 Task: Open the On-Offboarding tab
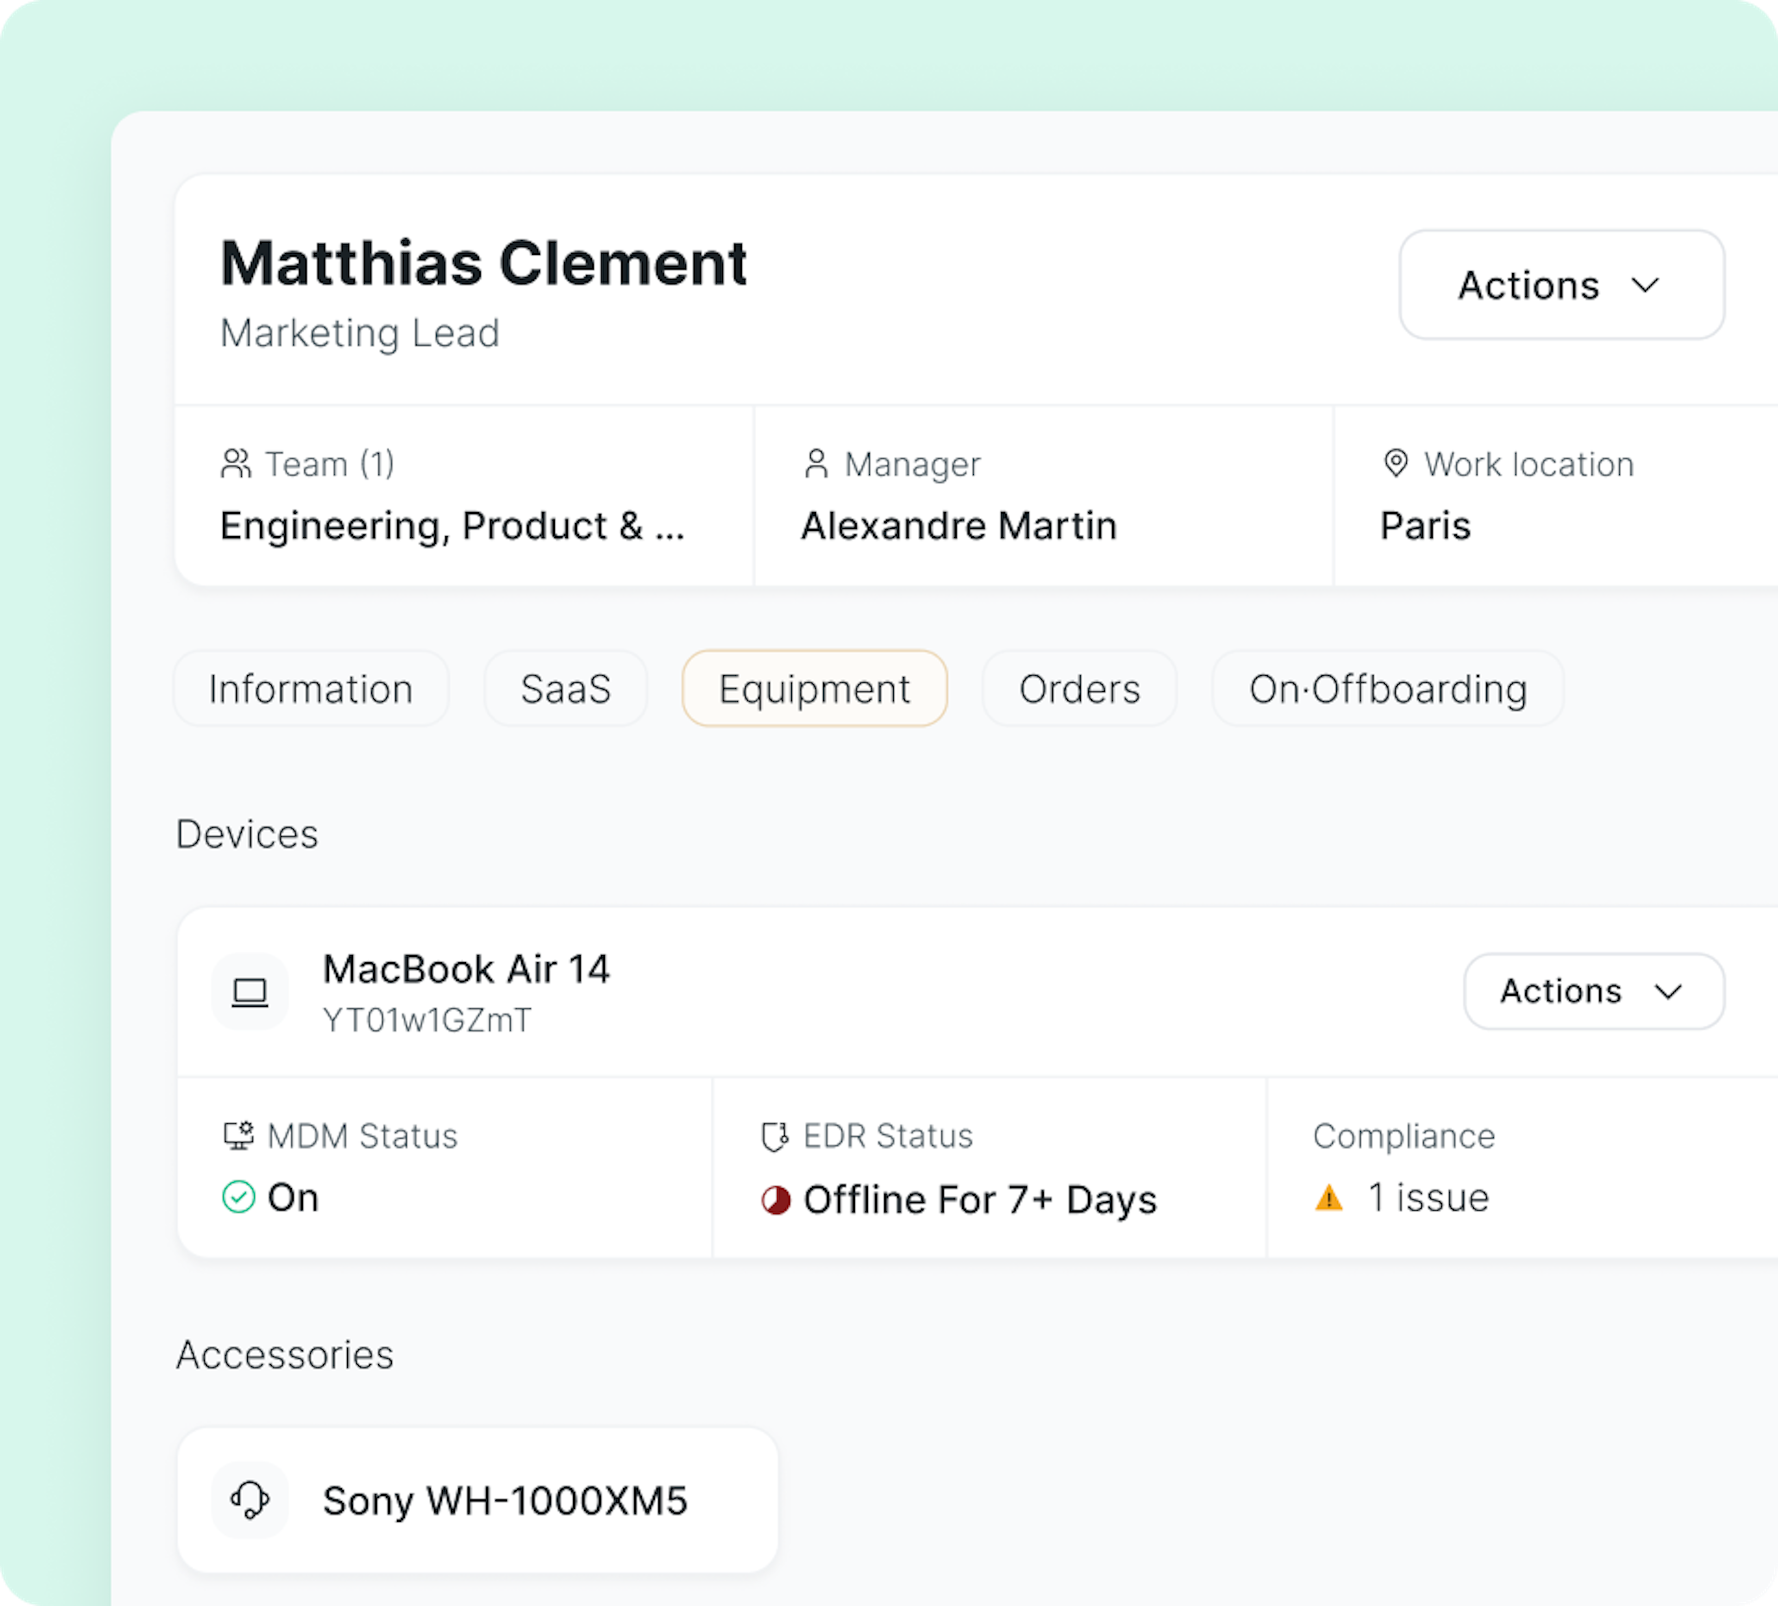(1387, 689)
